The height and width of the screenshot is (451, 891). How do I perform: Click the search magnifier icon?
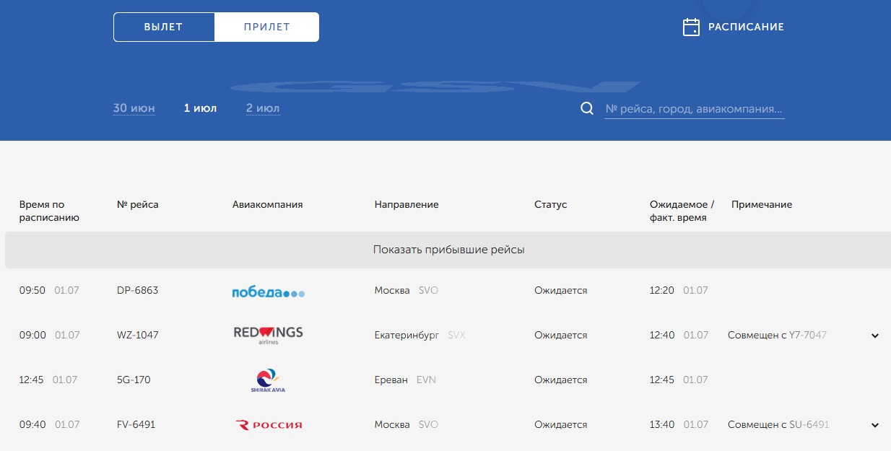587,108
